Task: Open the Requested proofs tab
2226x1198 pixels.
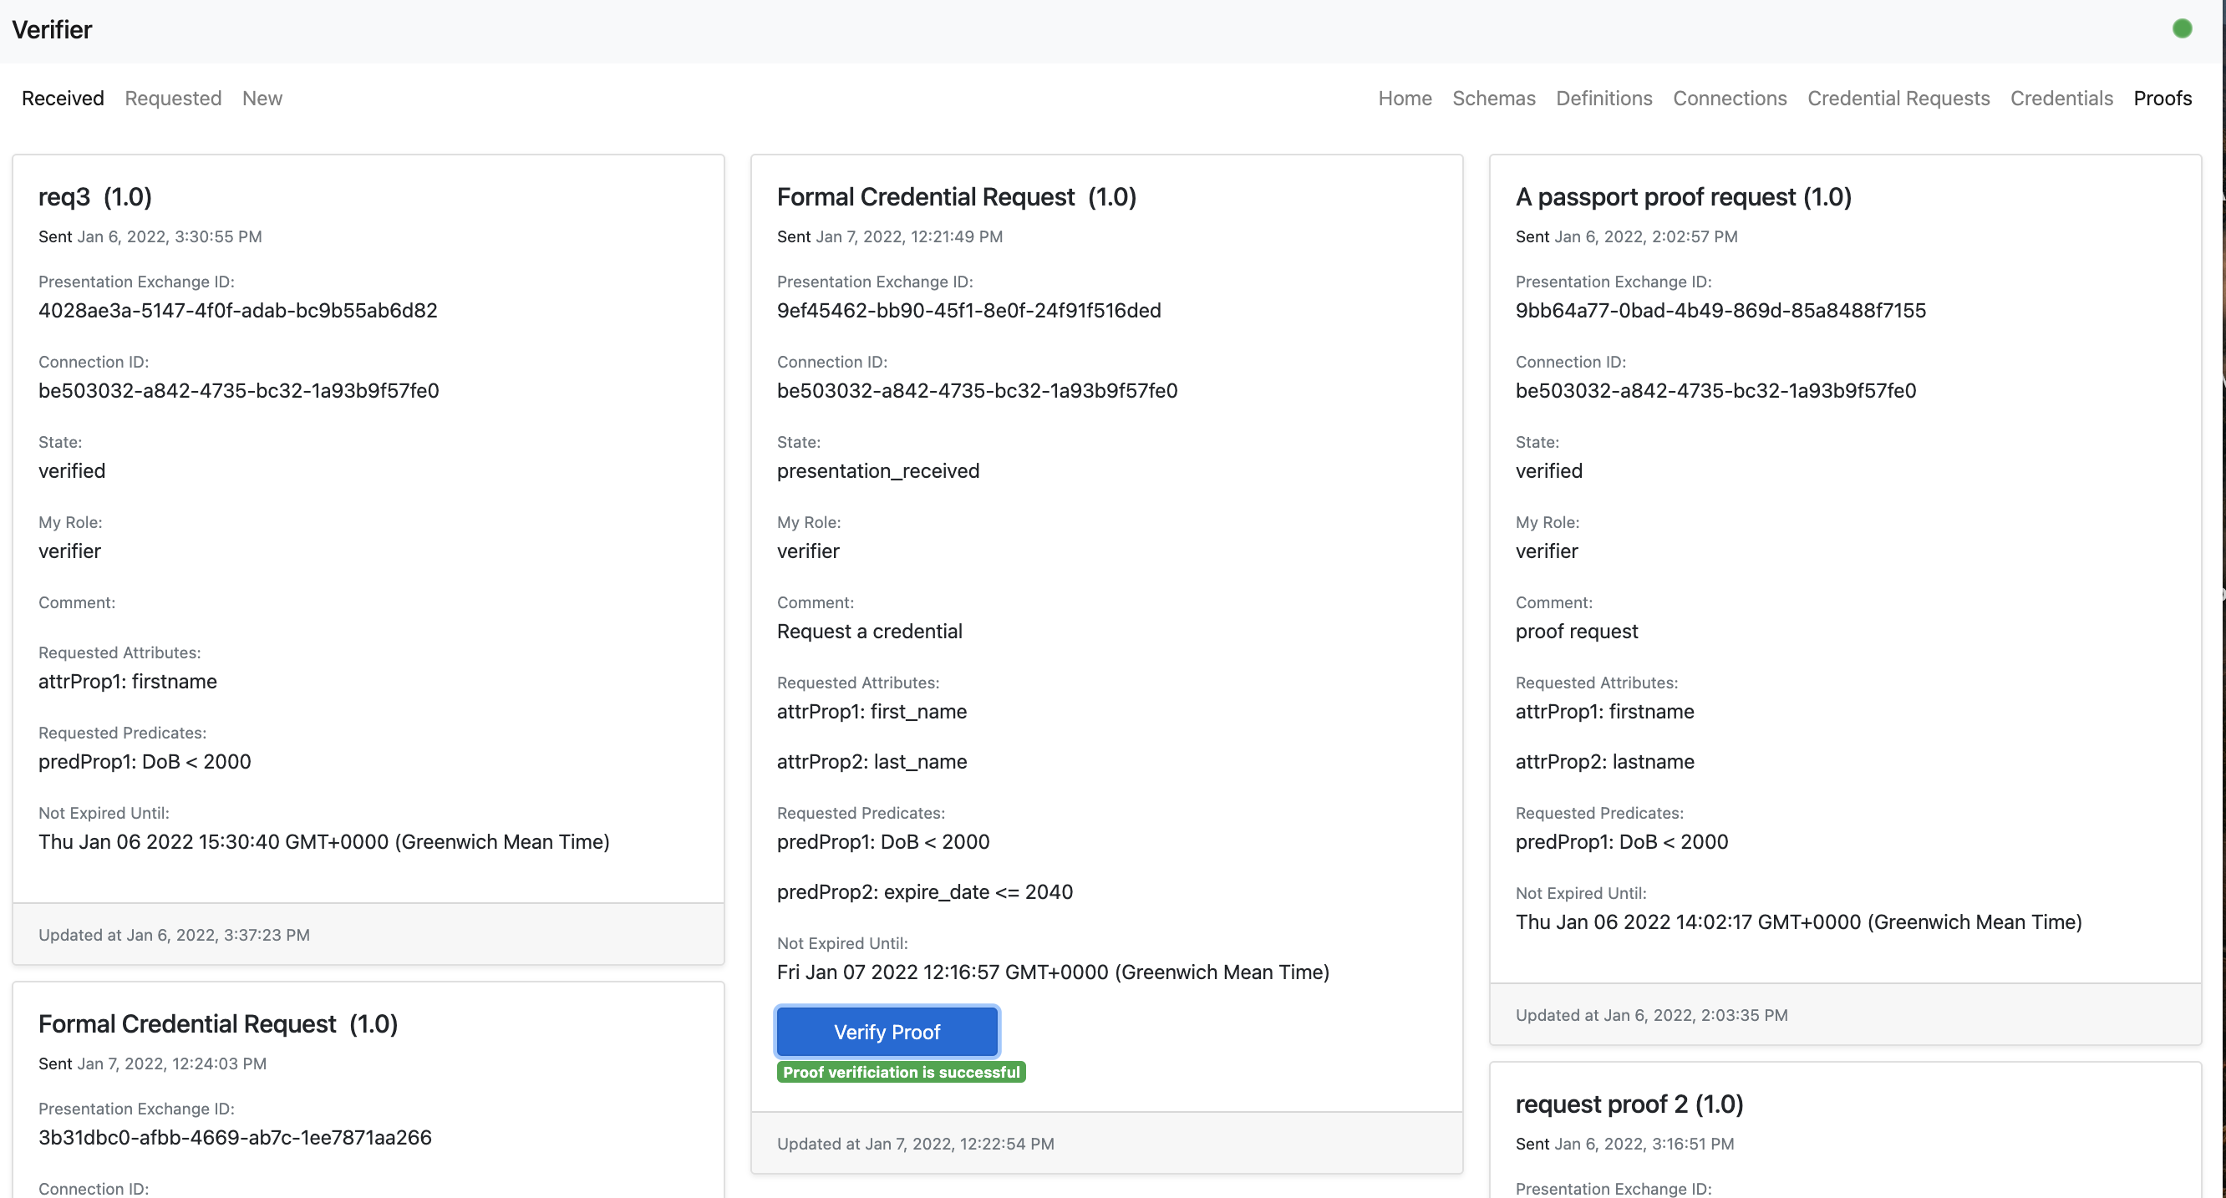Action: [x=173, y=99]
